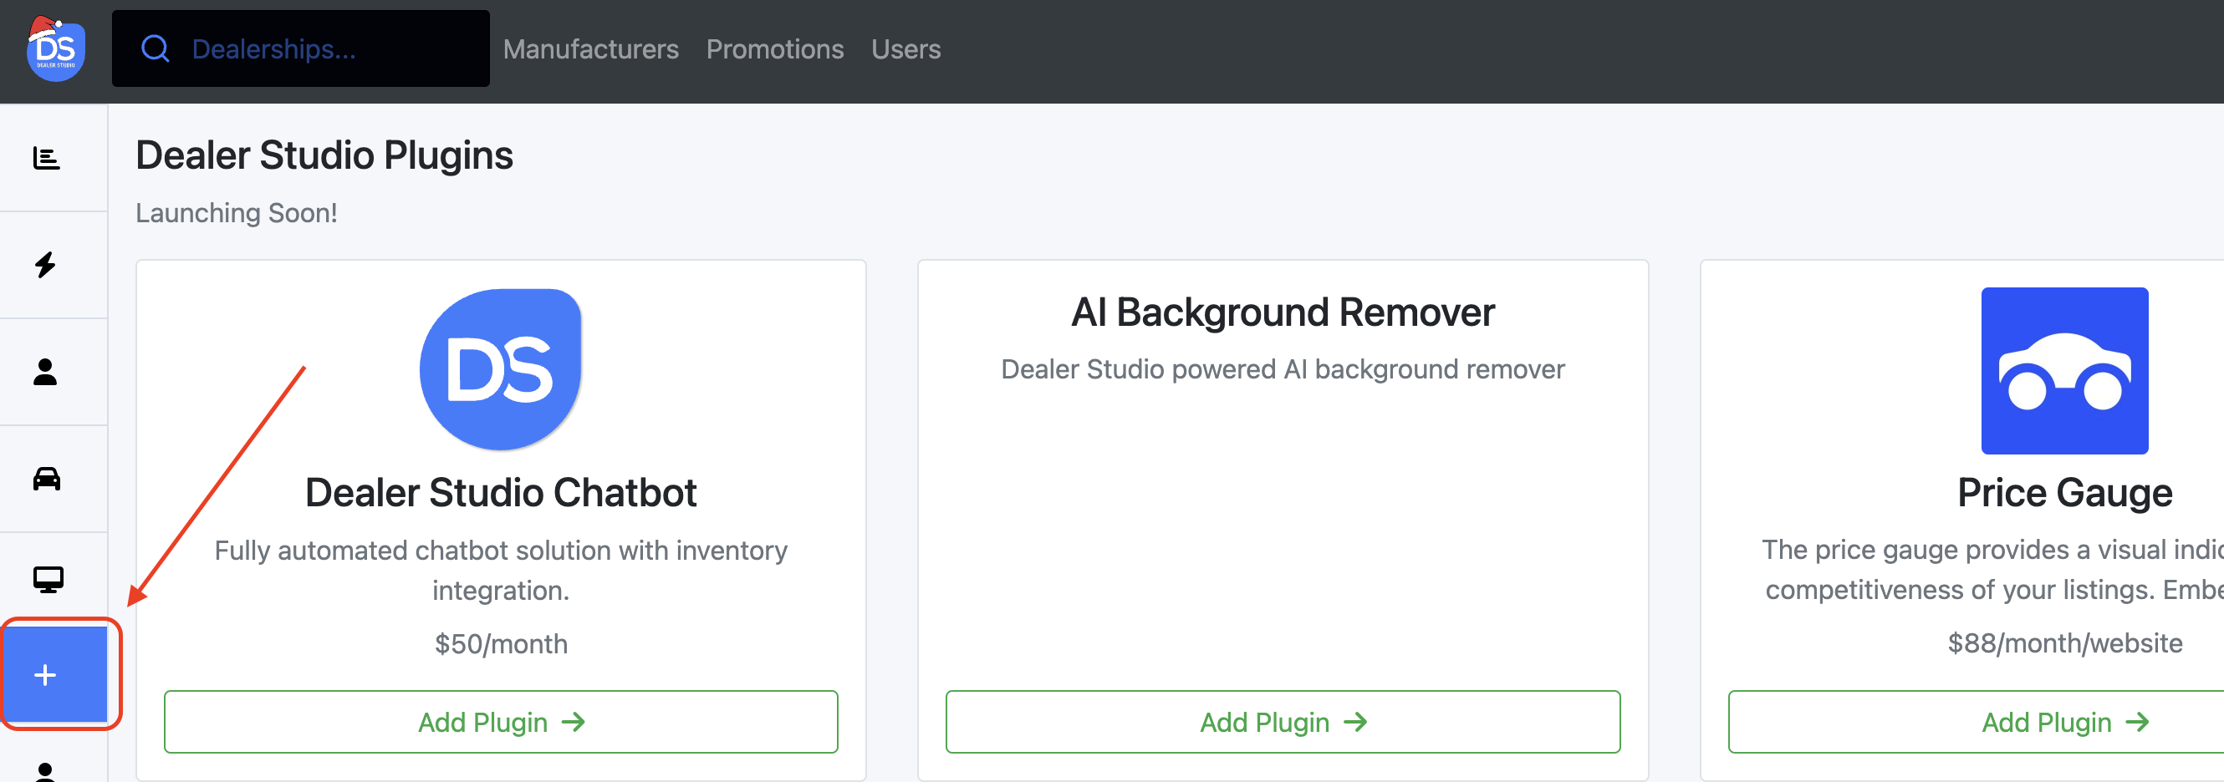This screenshot has height=782, width=2224.
Task: Open the person sidebar icon below the lightning bolt
Action: pos(46,372)
